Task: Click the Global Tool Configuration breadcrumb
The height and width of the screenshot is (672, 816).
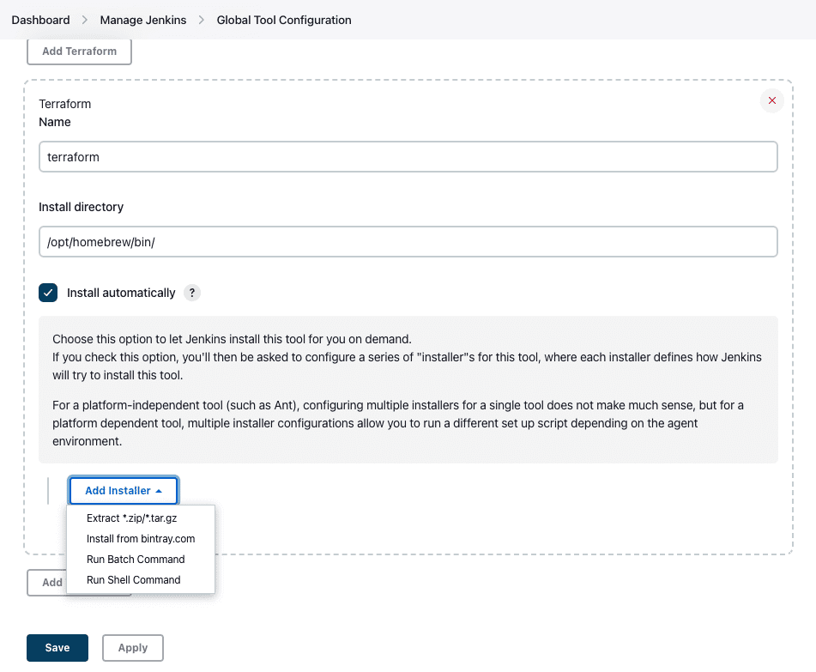Action: [x=284, y=19]
